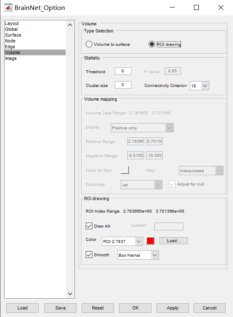This screenshot has width=233, height=317.
Task: Click the Load... button for ROI color
Action: [x=174, y=240]
